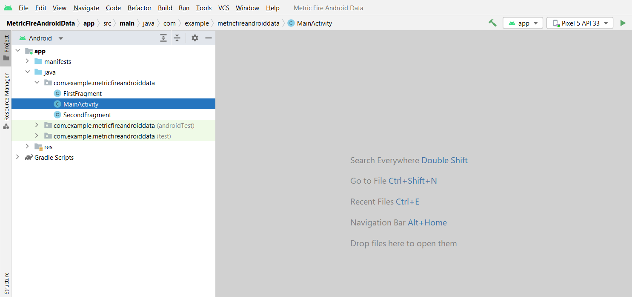
Task: Click the MainActivity class icon in breadcrumb
Action: (291, 23)
